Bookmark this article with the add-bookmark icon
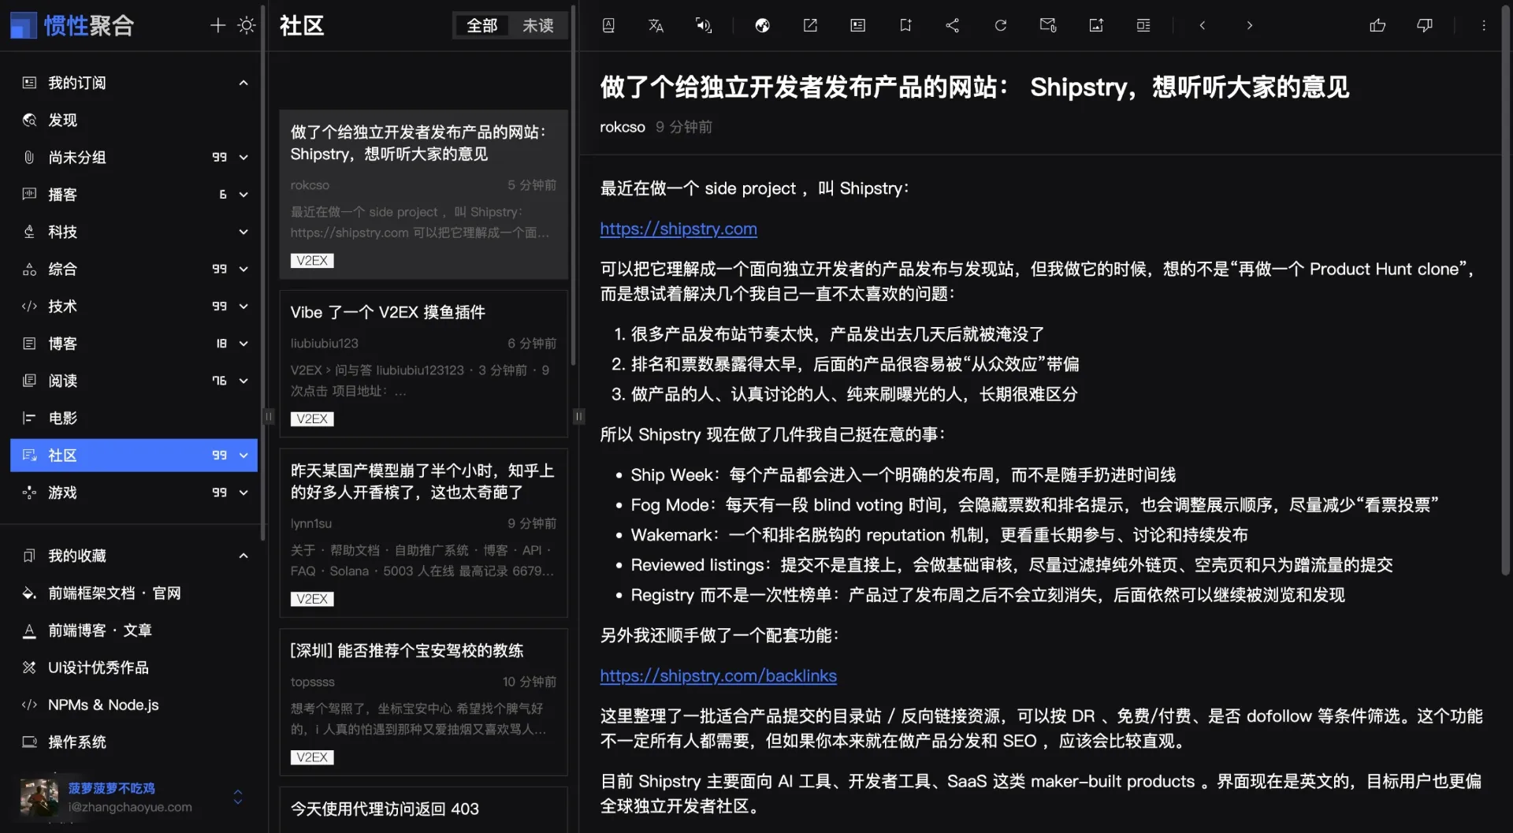This screenshot has height=833, width=1513. (x=905, y=25)
